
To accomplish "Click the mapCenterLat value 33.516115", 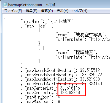I will pos(70,88).
